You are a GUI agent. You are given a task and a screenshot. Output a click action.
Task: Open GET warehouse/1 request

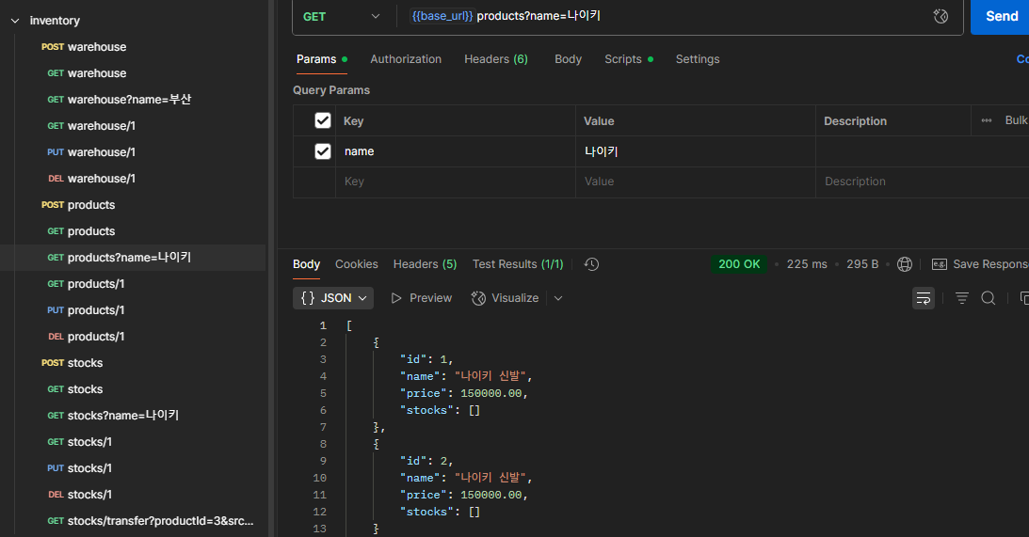tap(91, 126)
